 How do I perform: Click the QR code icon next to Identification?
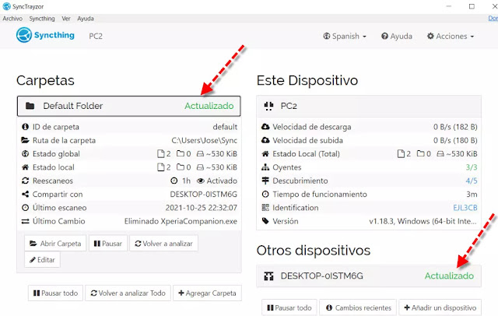coord(265,208)
